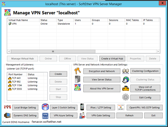Open About this VPN Server

(x=102, y=88)
